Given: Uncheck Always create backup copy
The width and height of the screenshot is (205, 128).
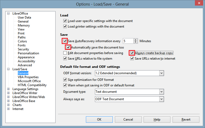Looking at the screenshot, I should (132, 53).
